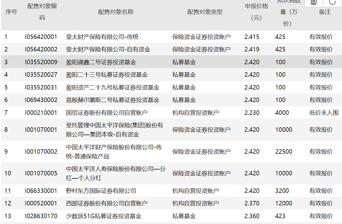The height and width of the screenshot is (224, 342).
Task: Click type 机构自营投资账户 for 西部证券
Action: coord(196,203)
